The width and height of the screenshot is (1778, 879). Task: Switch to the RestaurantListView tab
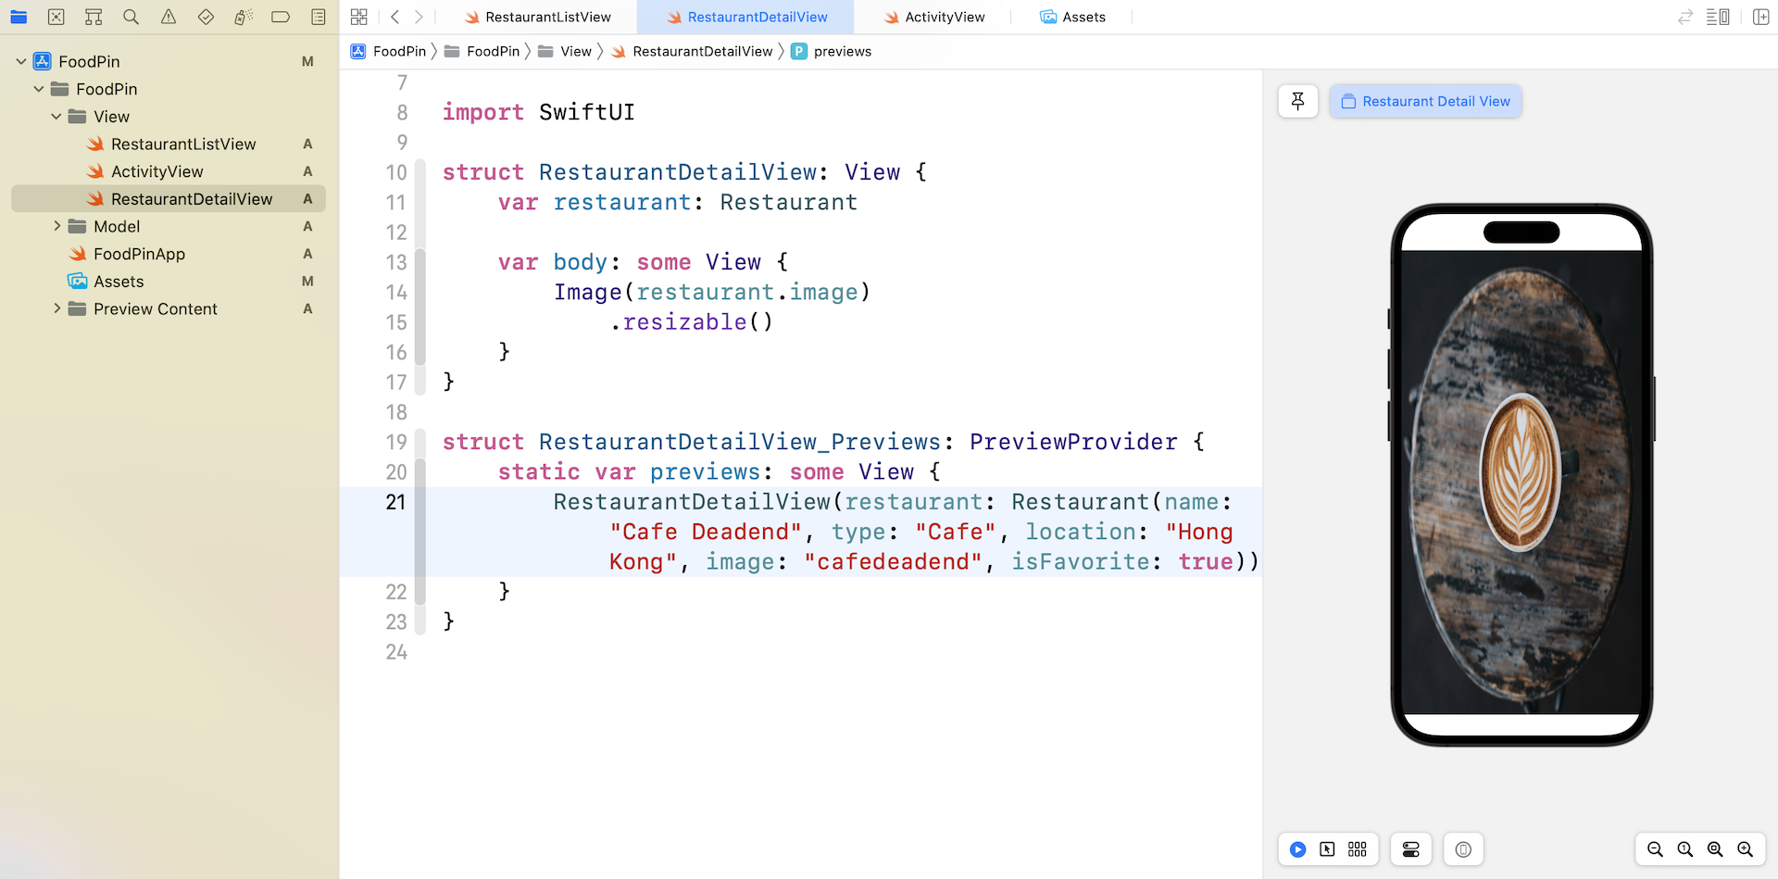pyautogui.click(x=547, y=17)
